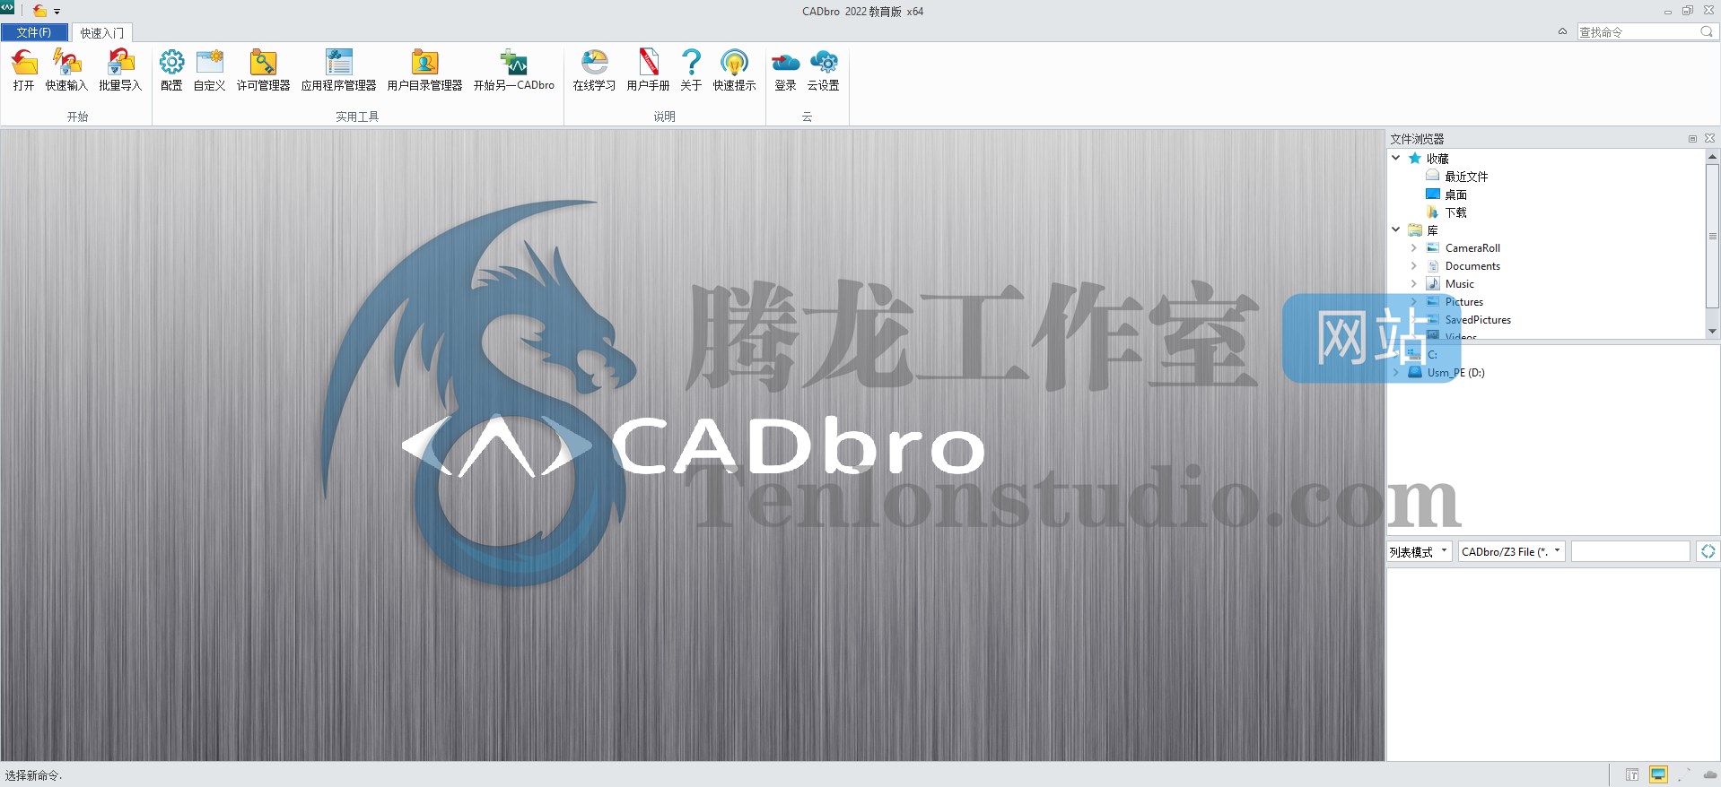This screenshot has width=1721, height=787.
Task: Open the 用户手册 user manual
Action: tap(648, 70)
